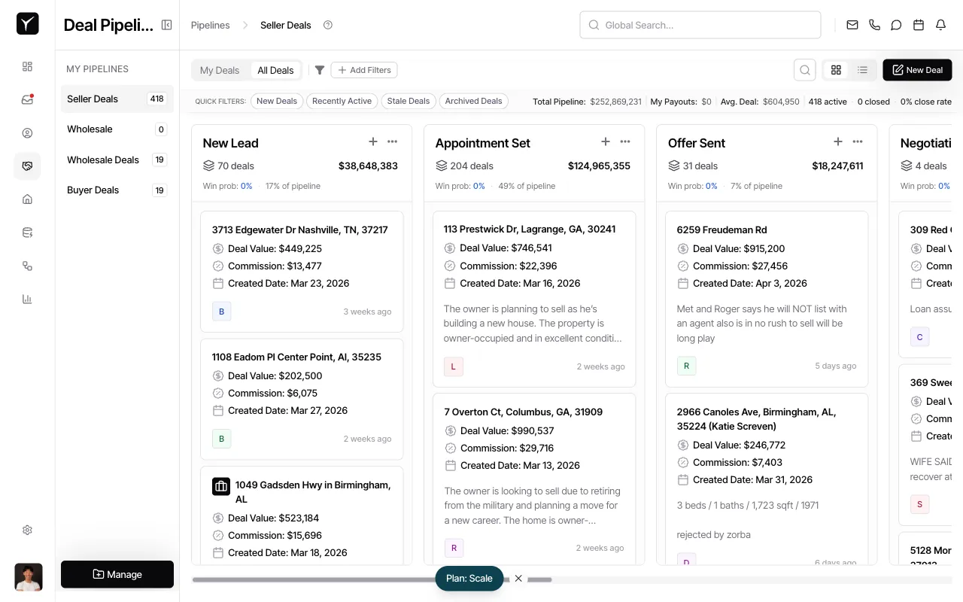Open the New Lead column options menu

[x=392, y=141]
